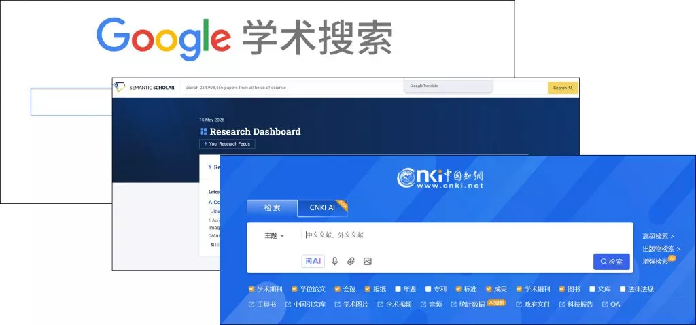Click the CNKI 中文文献、外文文献 search input
The image size is (696, 325).
tap(466, 235)
